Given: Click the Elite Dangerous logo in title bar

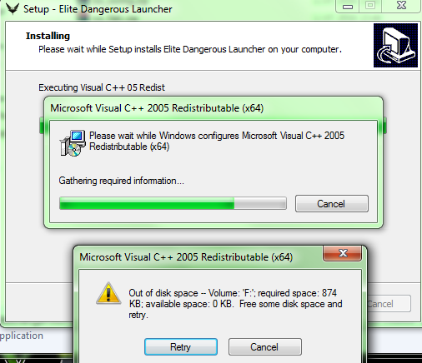Looking at the screenshot, I should 13,8.
